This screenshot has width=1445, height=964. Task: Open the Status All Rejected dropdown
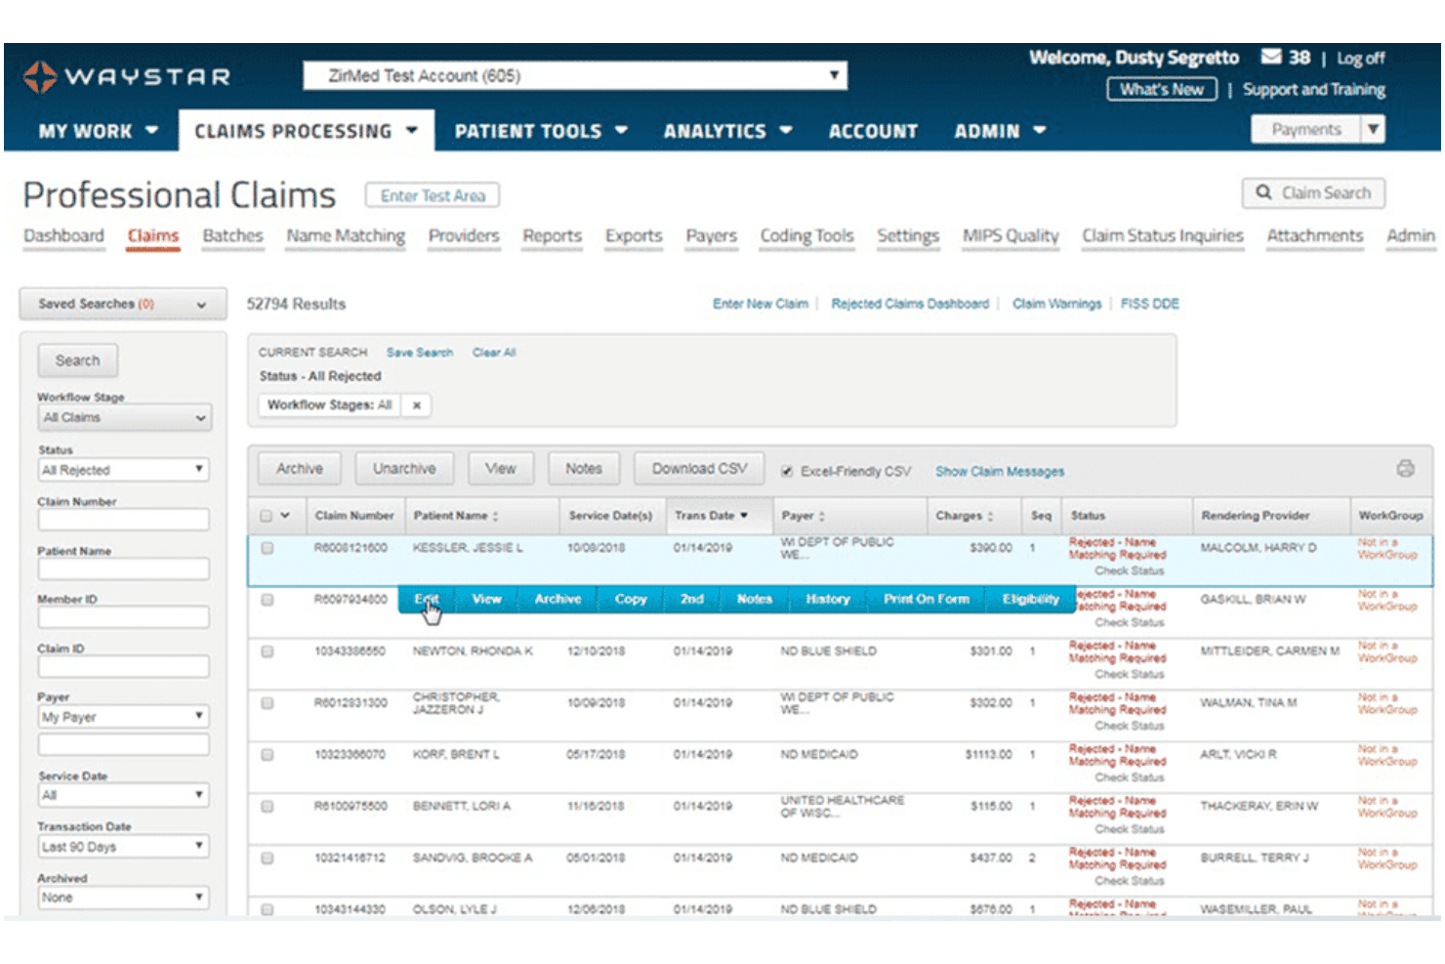tap(124, 470)
